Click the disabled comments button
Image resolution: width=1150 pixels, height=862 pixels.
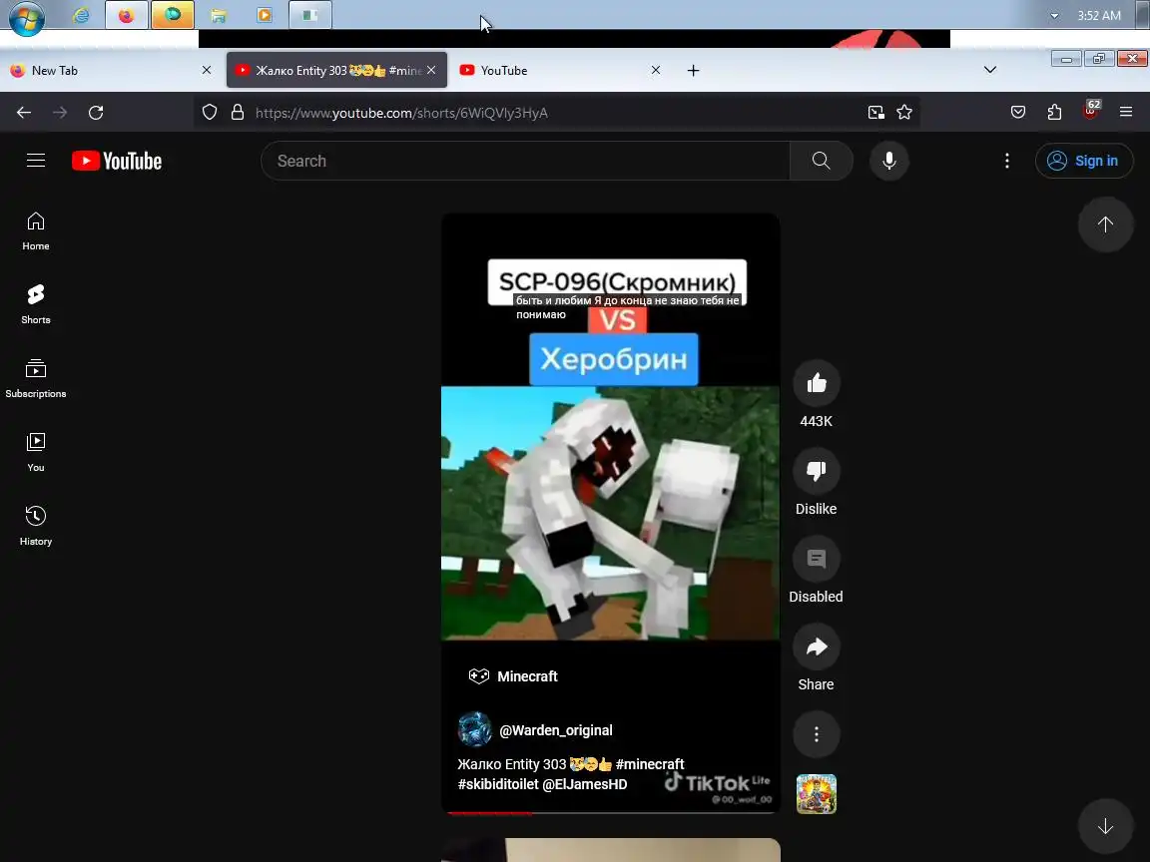[x=817, y=560]
